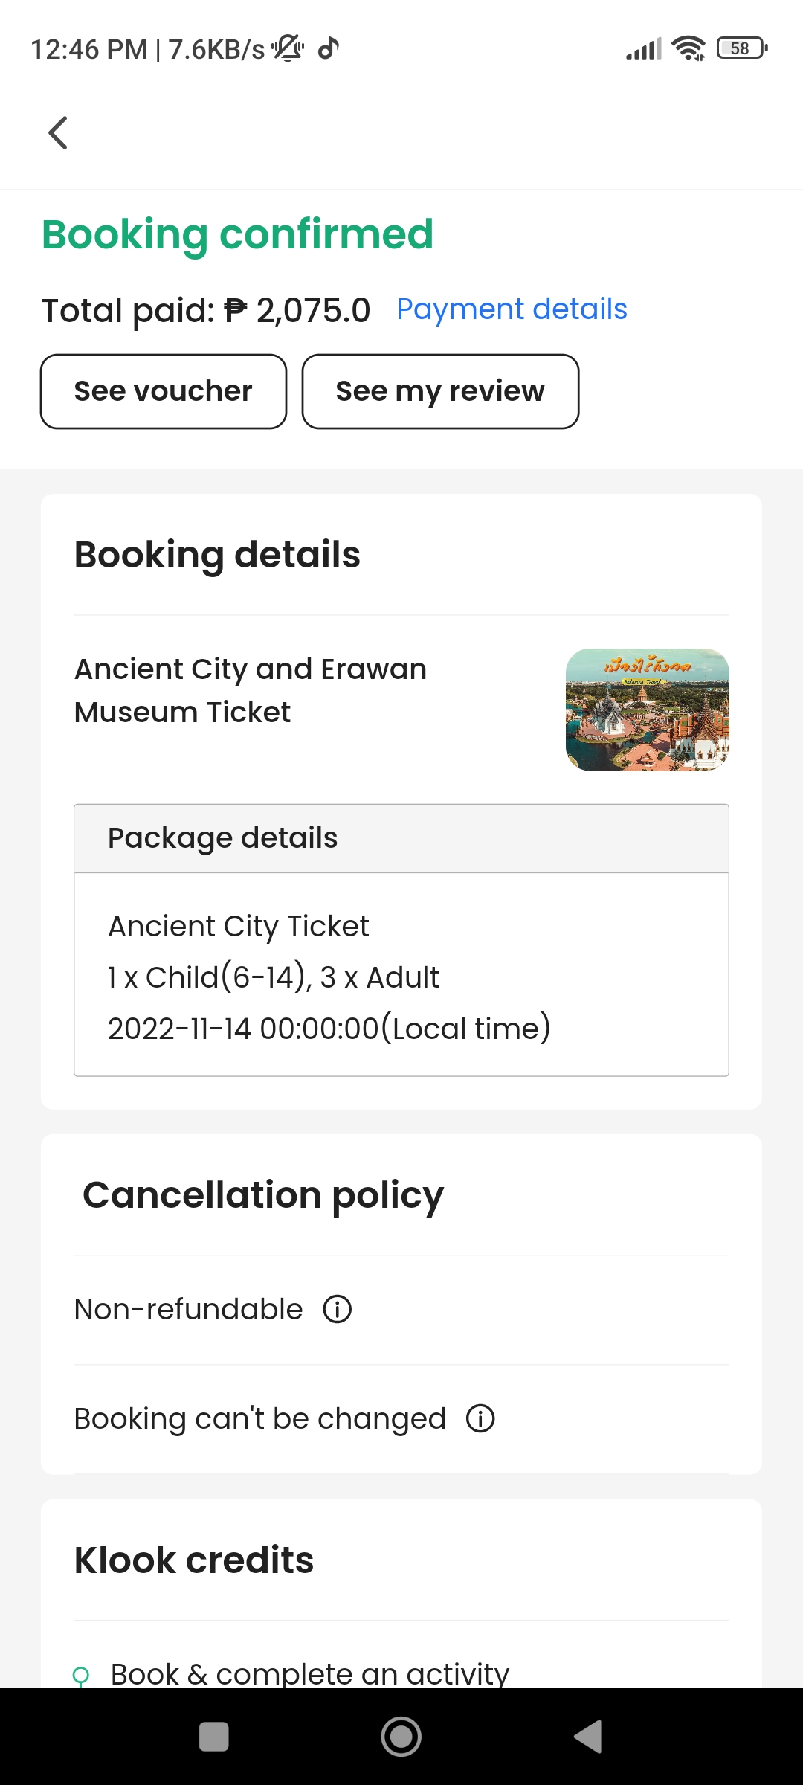Tap the Wi-Fi status icon
The width and height of the screenshot is (803, 1785).
688,48
